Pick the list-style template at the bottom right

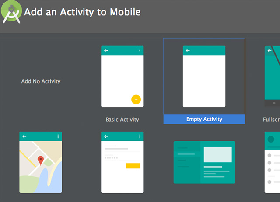[x=272, y=162]
